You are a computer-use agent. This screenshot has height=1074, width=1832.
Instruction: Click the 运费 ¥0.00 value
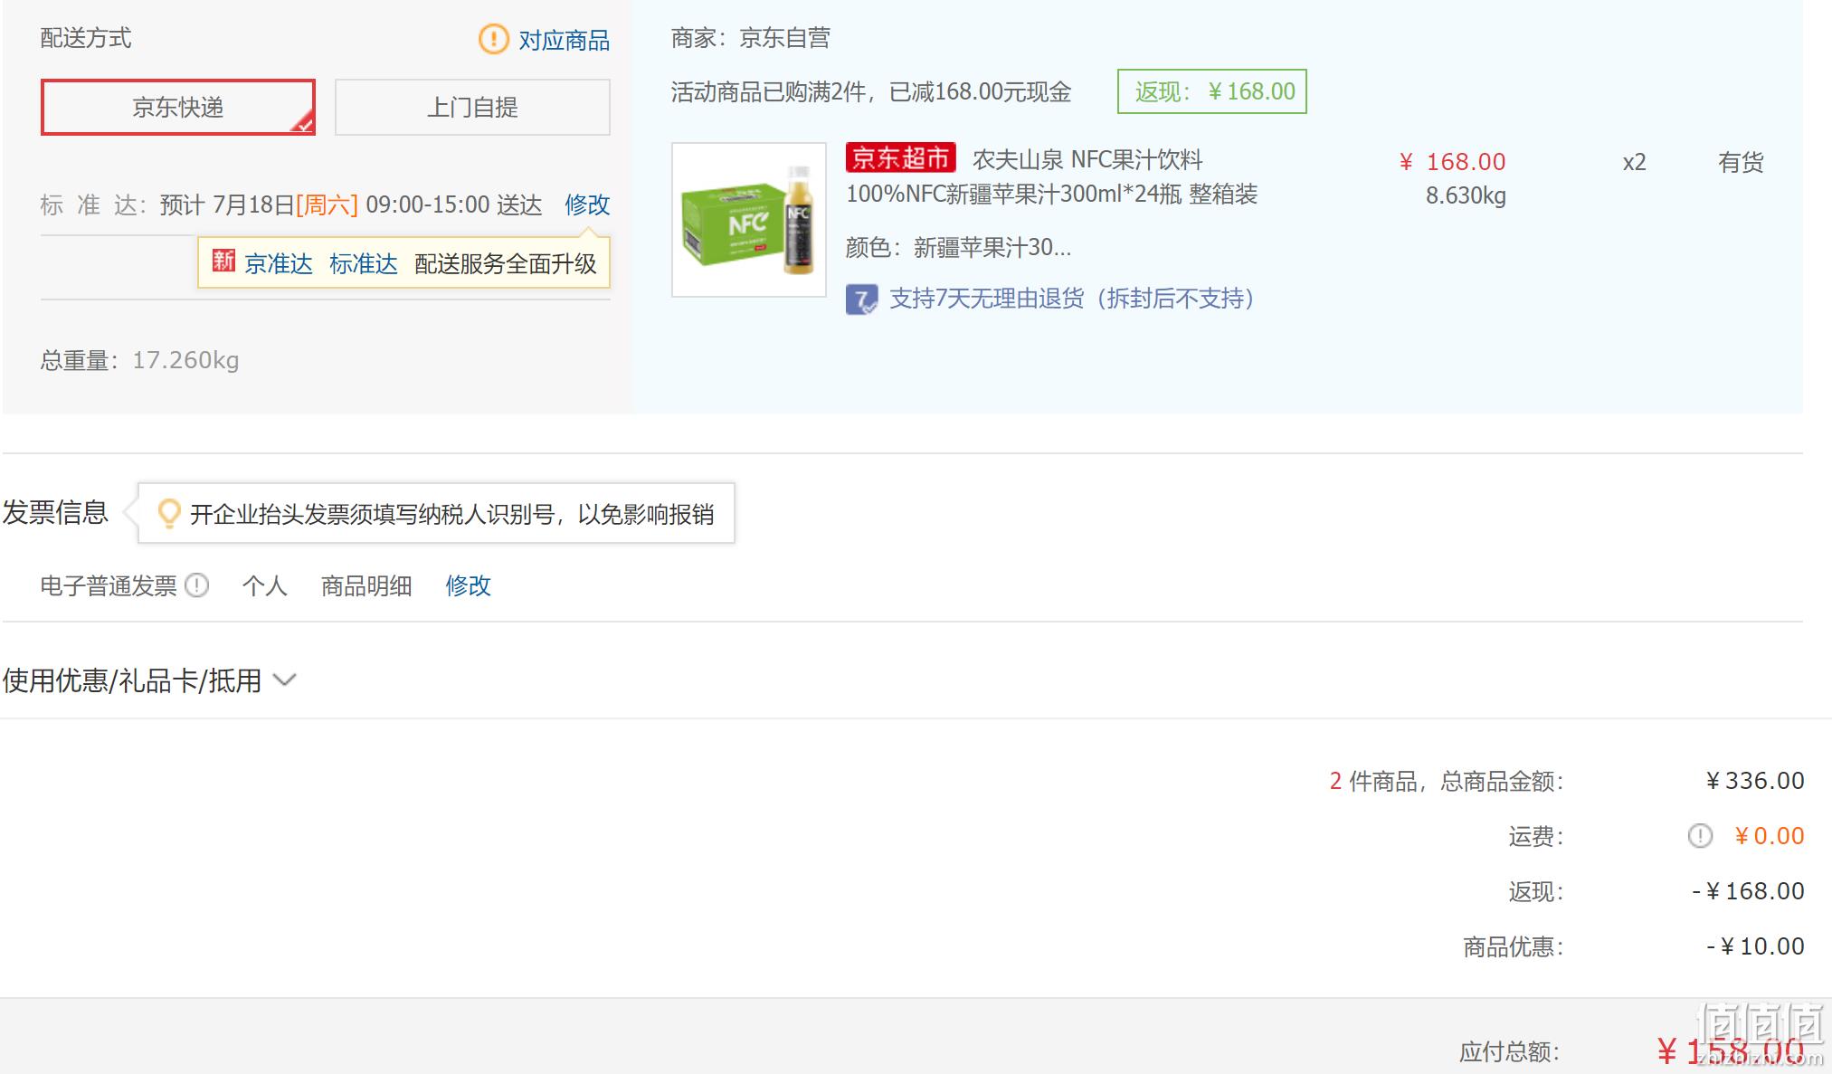click(x=1769, y=835)
